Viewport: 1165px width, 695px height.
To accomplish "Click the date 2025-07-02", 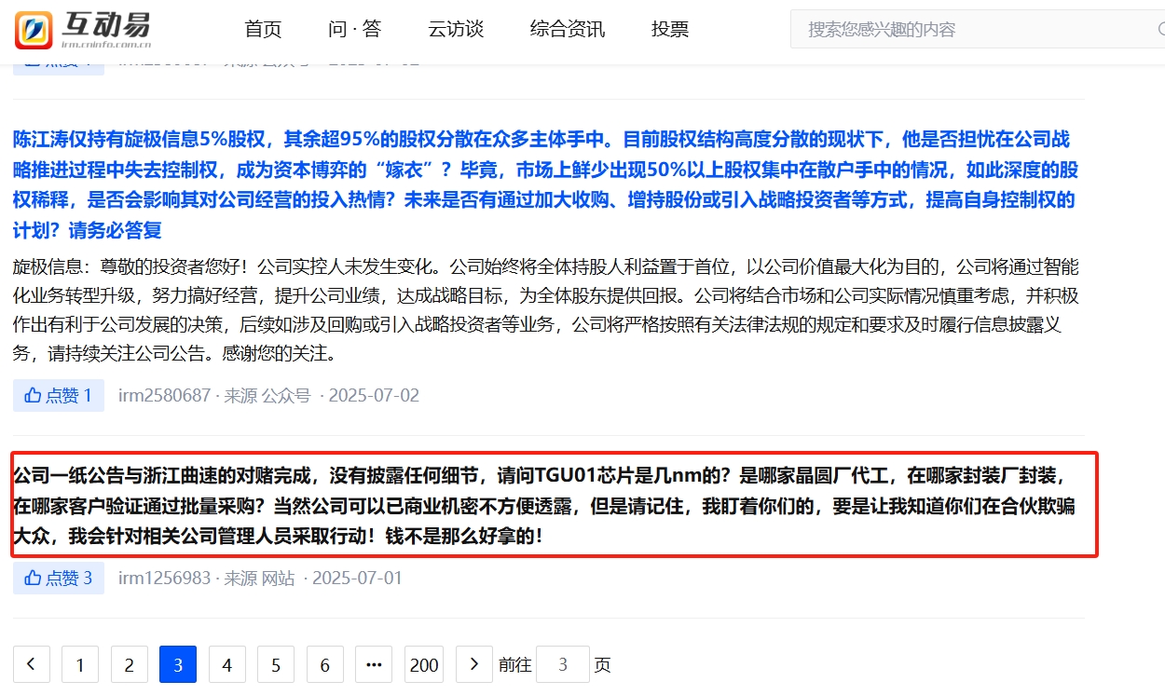I will (374, 395).
